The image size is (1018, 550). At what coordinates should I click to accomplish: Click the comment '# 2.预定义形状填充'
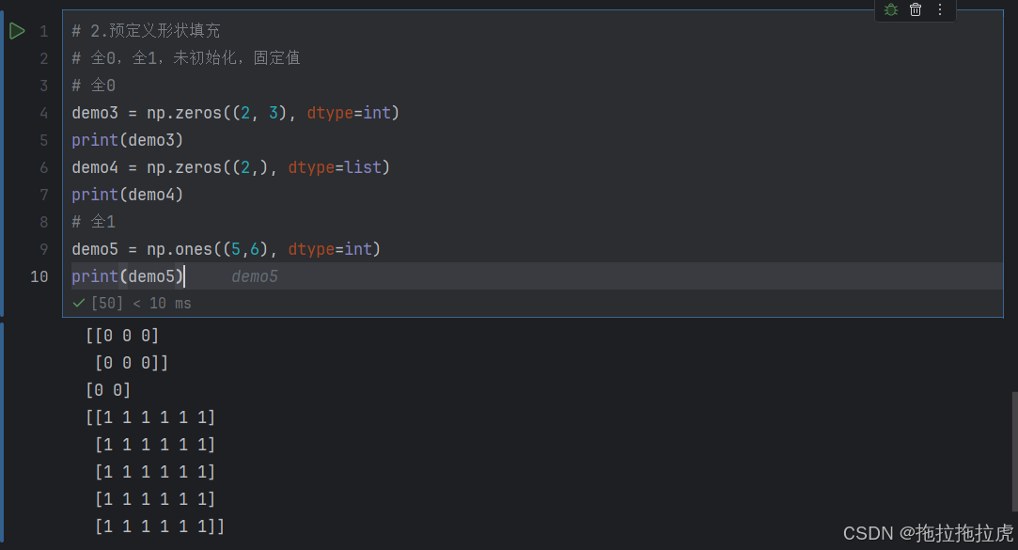[x=146, y=30]
